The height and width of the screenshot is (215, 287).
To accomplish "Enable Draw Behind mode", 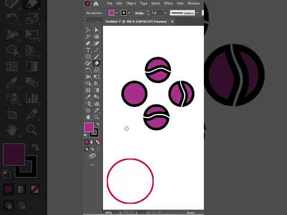I will pos(93,149).
